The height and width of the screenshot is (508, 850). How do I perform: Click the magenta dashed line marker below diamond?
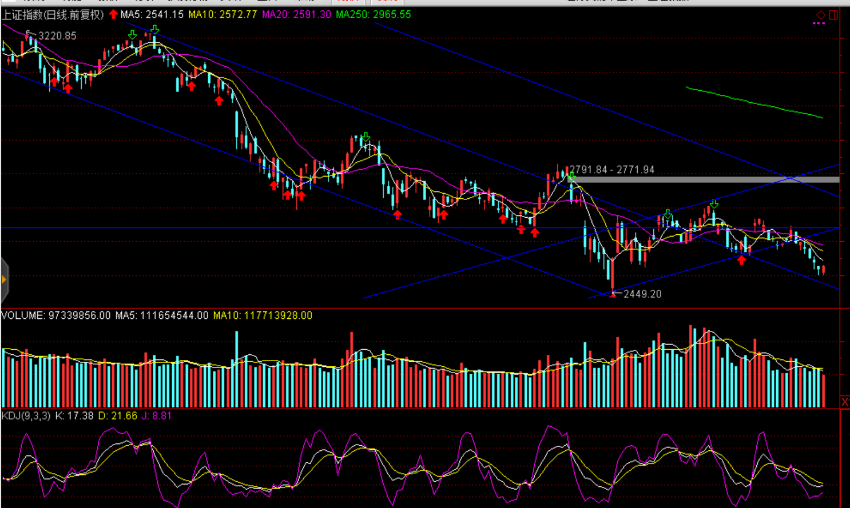click(x=819, y=24)
